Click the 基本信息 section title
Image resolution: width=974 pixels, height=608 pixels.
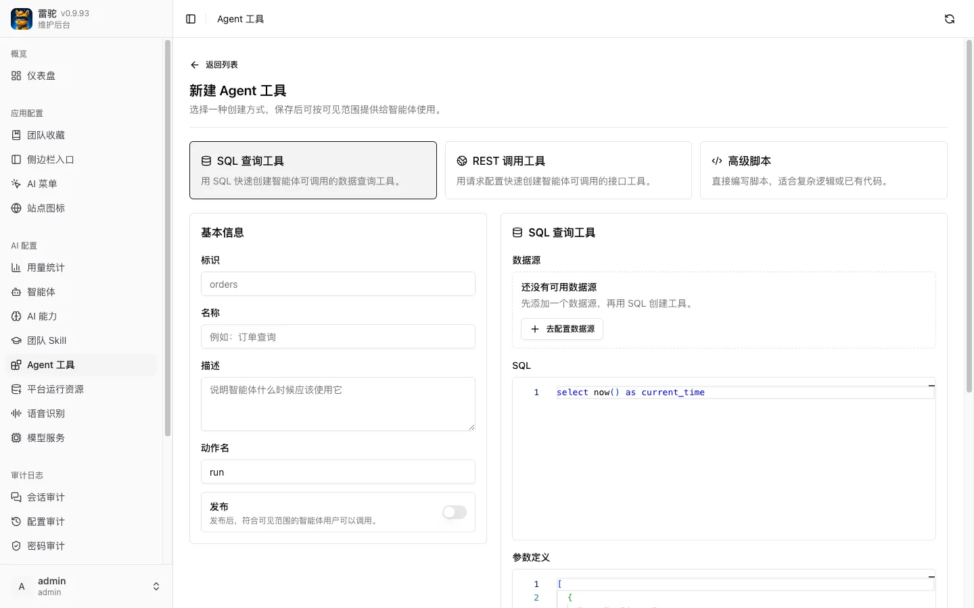pos(223,232)
